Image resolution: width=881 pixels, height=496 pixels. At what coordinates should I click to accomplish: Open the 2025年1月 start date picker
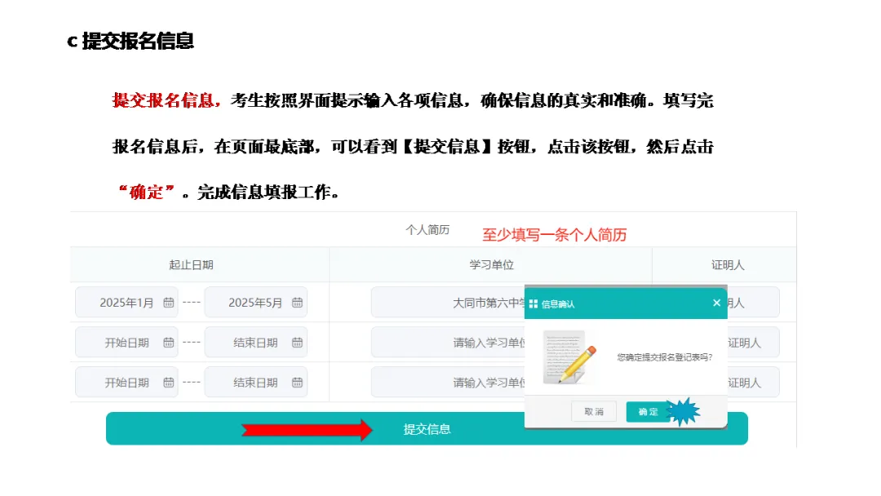(x=126, y=302)
